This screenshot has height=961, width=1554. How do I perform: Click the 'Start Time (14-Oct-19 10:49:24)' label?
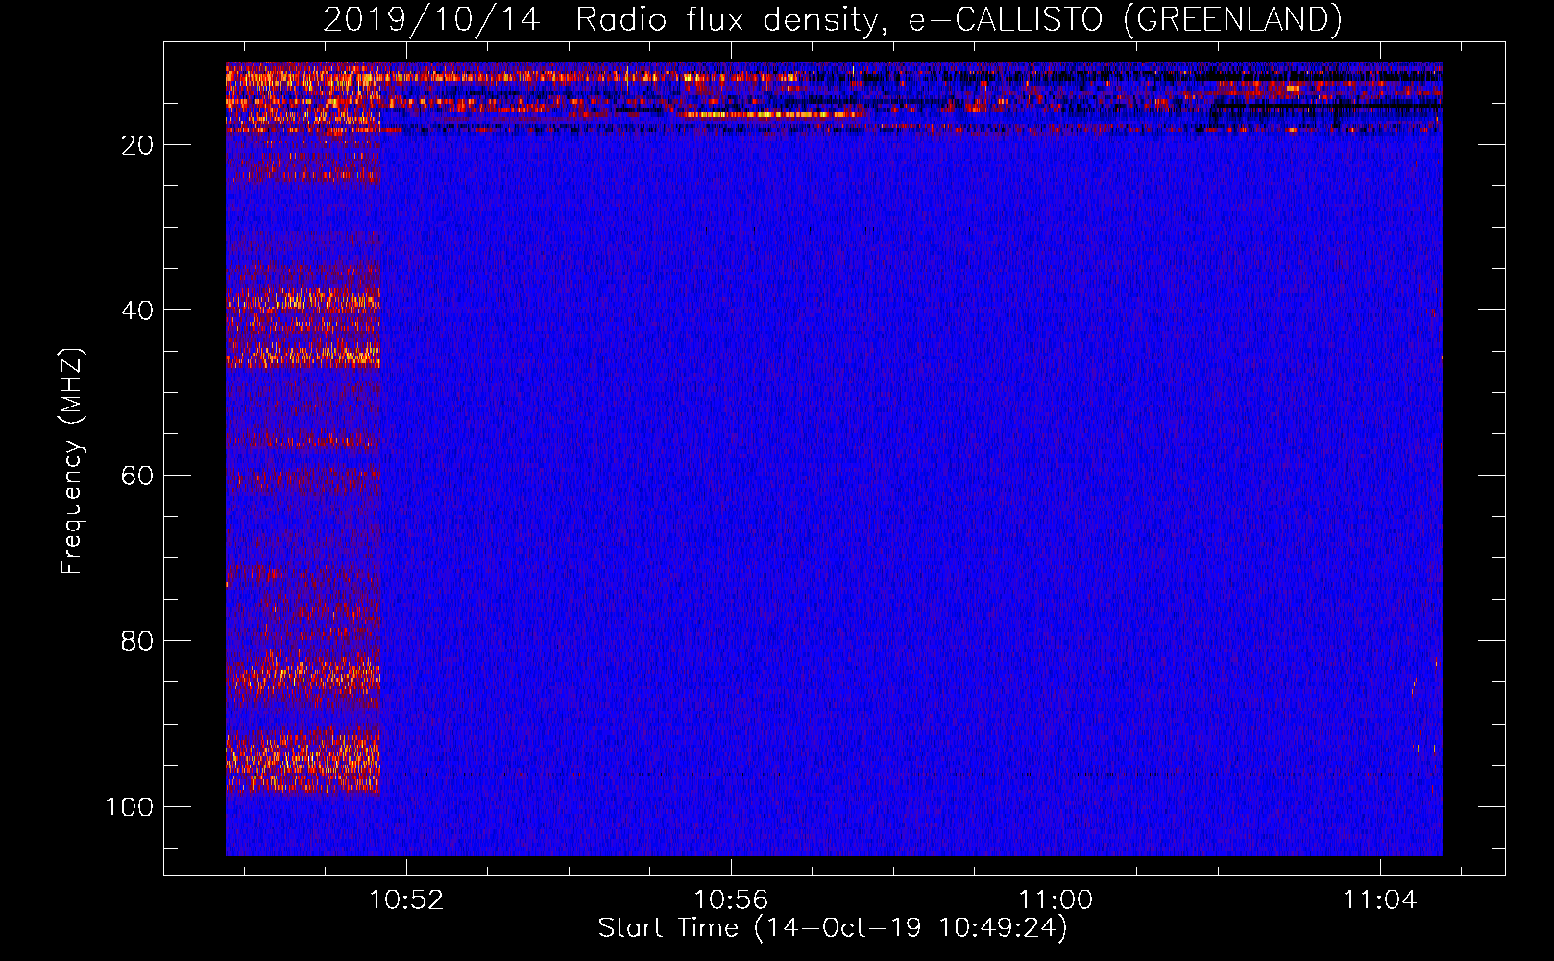(x=833, y=928)
